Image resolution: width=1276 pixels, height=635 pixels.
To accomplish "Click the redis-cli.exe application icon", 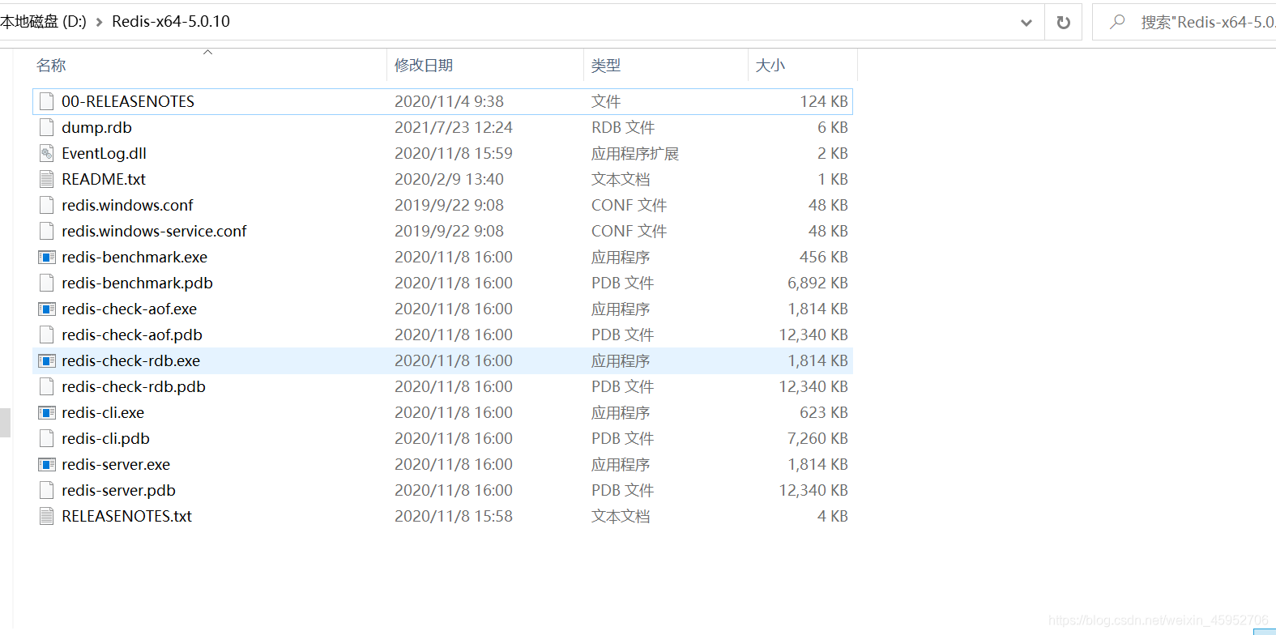I will 47,412.
